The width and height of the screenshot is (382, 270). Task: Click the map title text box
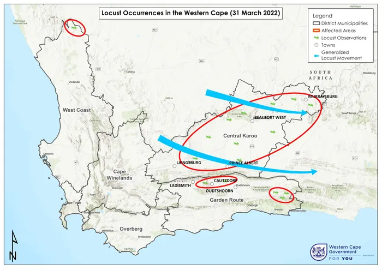click(x=191, y=13)
